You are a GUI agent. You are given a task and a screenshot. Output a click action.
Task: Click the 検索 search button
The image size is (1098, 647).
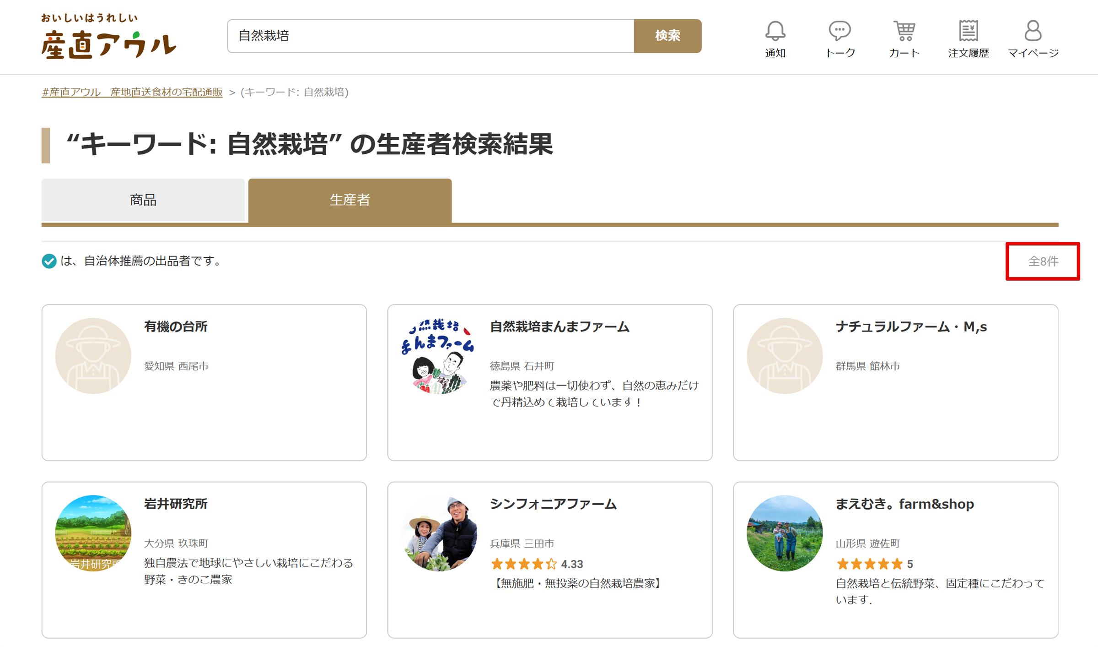coord(667,36)
